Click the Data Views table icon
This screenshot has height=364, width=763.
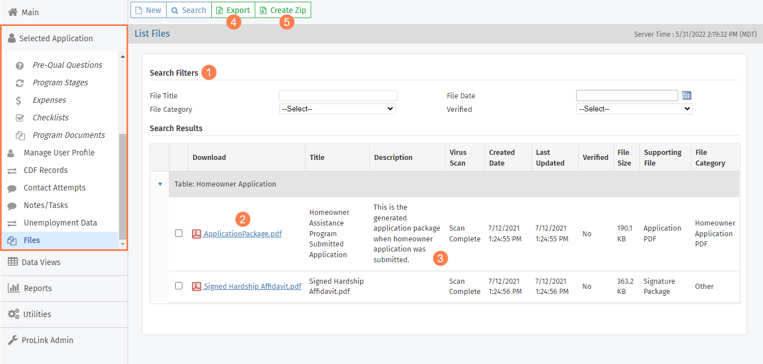pos(12,262)
